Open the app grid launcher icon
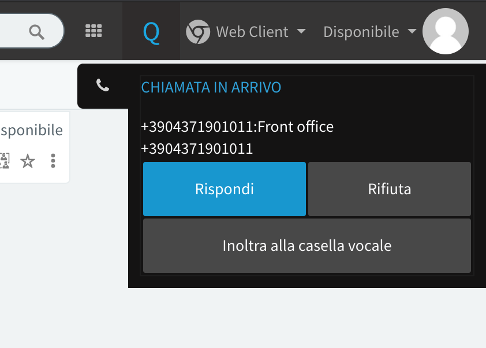Image resolution: width=486 pixels, height=348 pixels. (x=93, y=30)
